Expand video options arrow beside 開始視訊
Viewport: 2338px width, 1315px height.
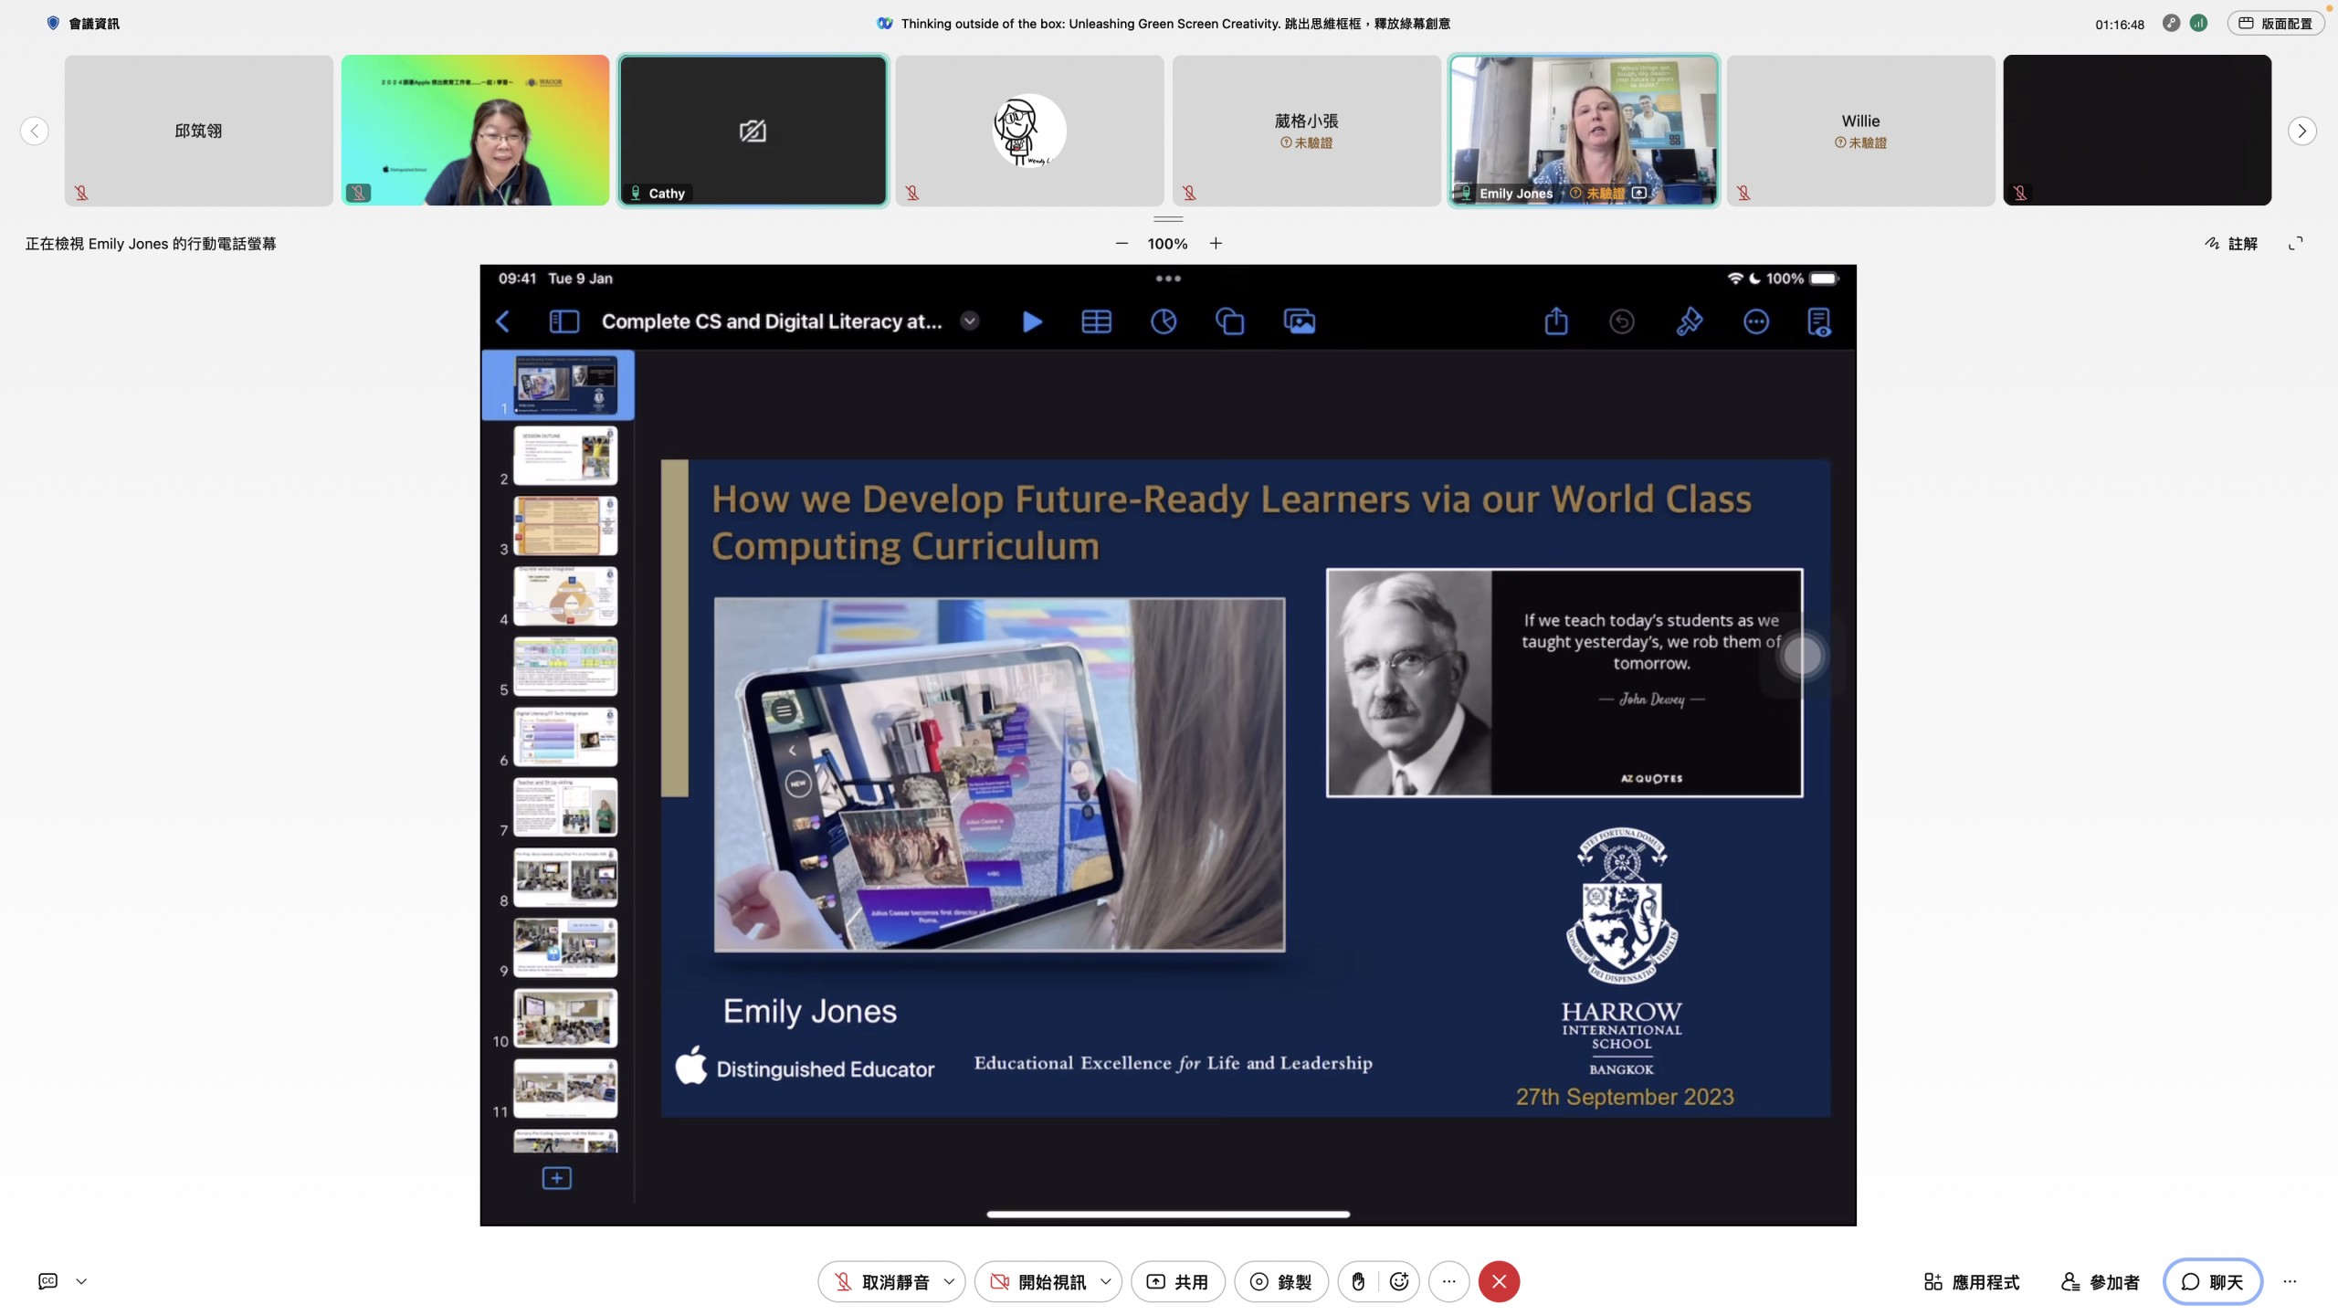1106,1281
